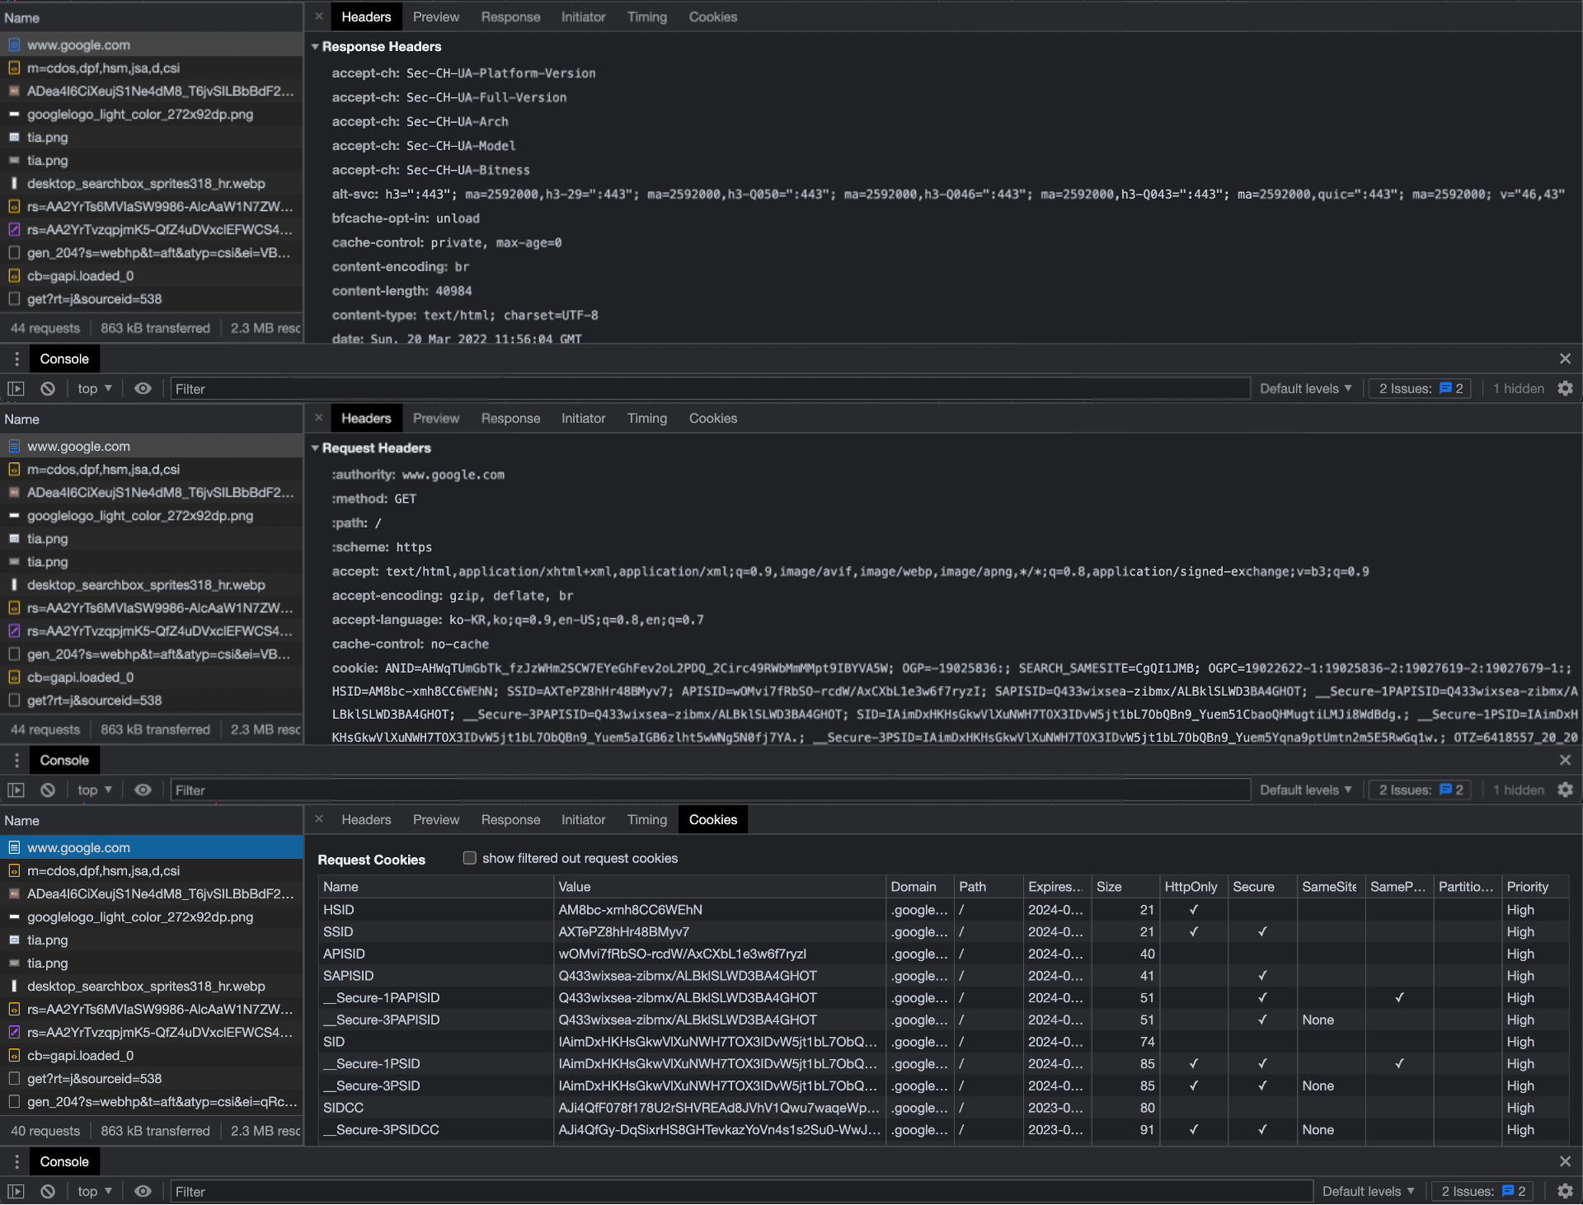
Task: Collapse the Request Headers section
Action: (x=315, y=448)
